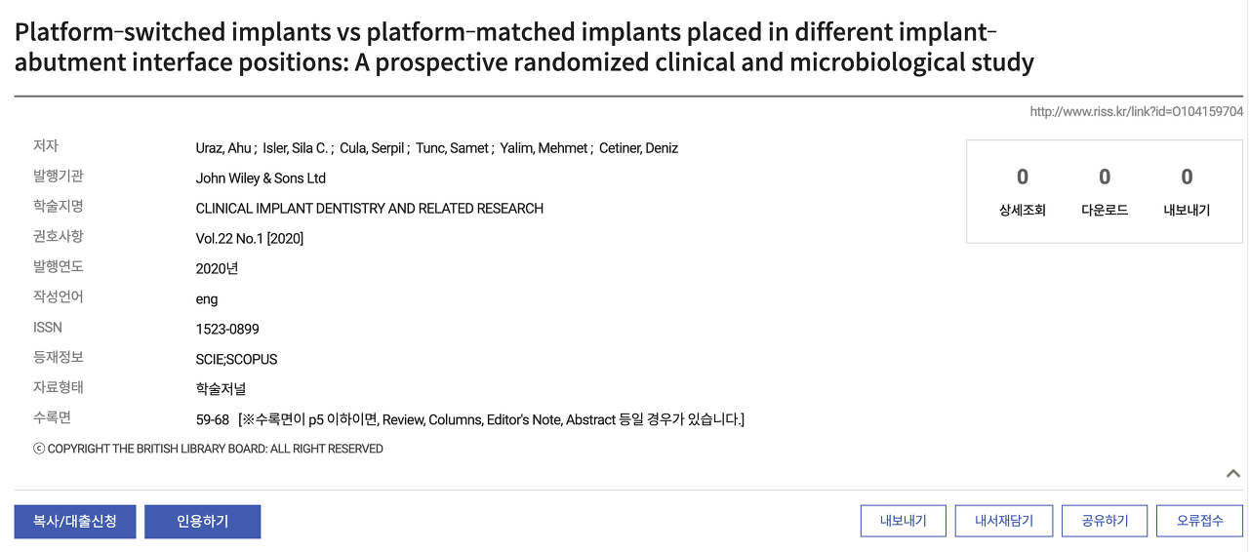Viewport: 1249px width, 552px height.
Task: Open publisher John Wiley & Sons Ltd
Action: click(261, 178)
